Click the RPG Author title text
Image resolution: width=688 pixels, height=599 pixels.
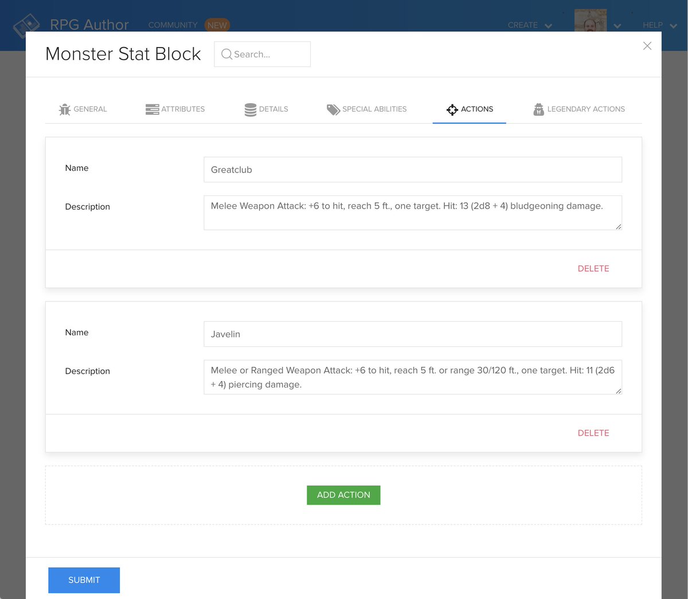coord(89,25)
